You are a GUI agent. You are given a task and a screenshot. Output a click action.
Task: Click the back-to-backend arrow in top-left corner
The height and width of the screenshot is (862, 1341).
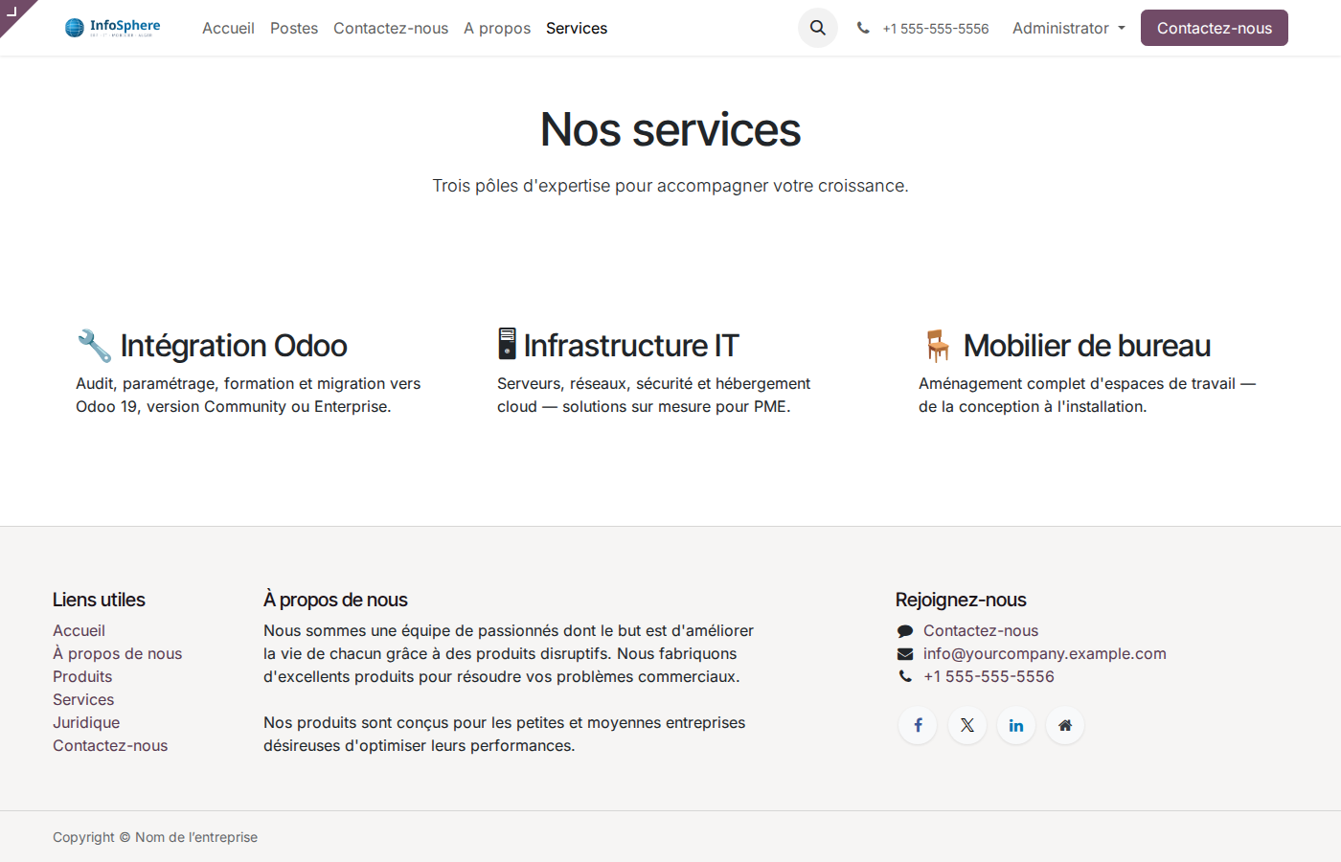pyautogui.click(x=13, y=13)
